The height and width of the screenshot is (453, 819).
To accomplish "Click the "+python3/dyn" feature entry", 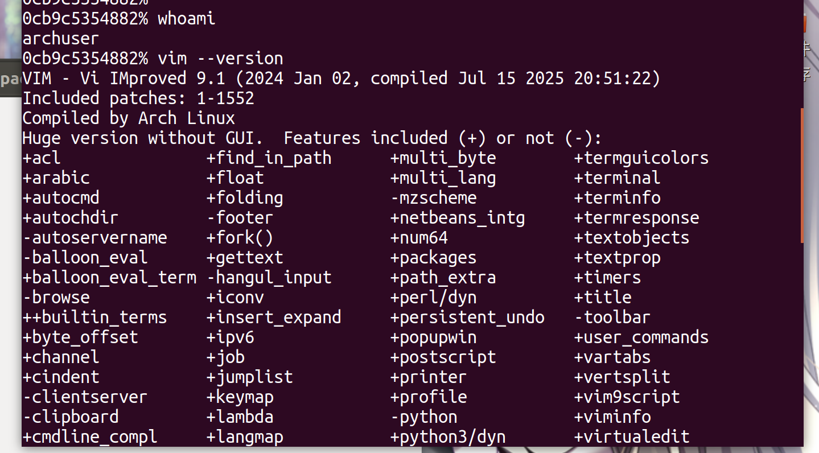I will coord(448,437).
